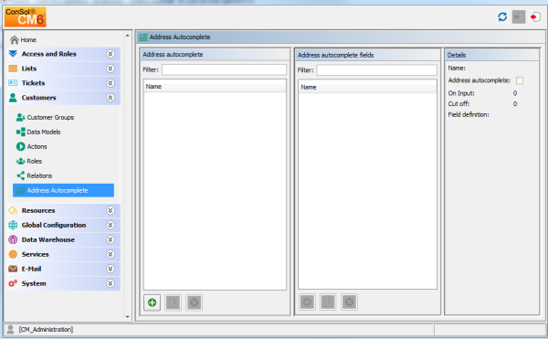Viewport: 548px width, 339px height.
Task: Collapse the Customers section chevron
Action: [111, 98]
